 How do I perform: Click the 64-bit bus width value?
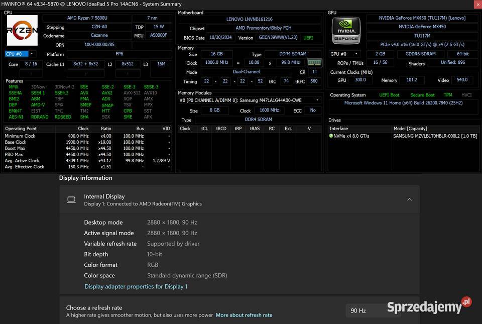(x=462, y=54)
